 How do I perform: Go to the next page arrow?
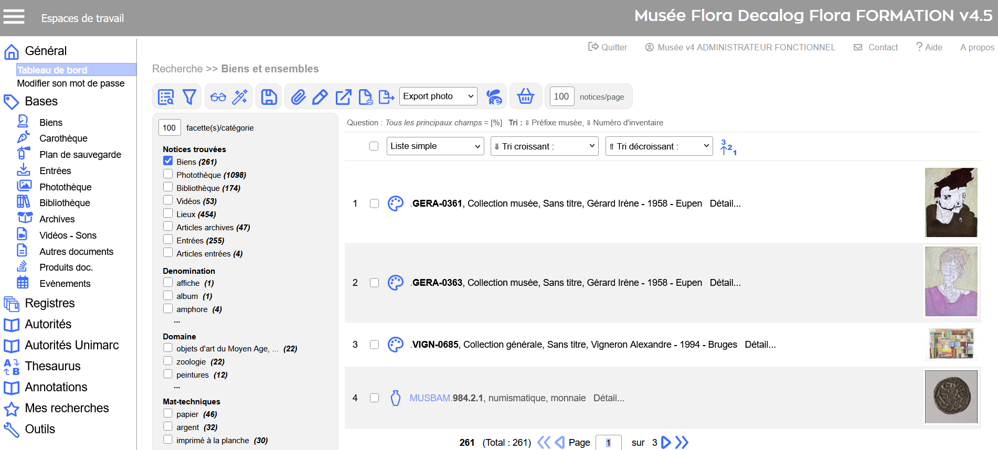(666, 442)
